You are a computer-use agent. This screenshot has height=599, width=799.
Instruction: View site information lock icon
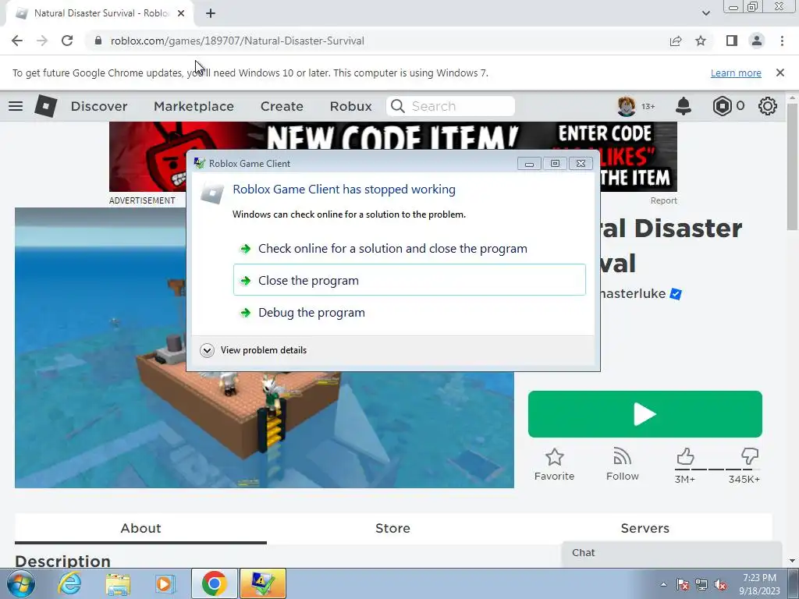(x=98, y=41)
